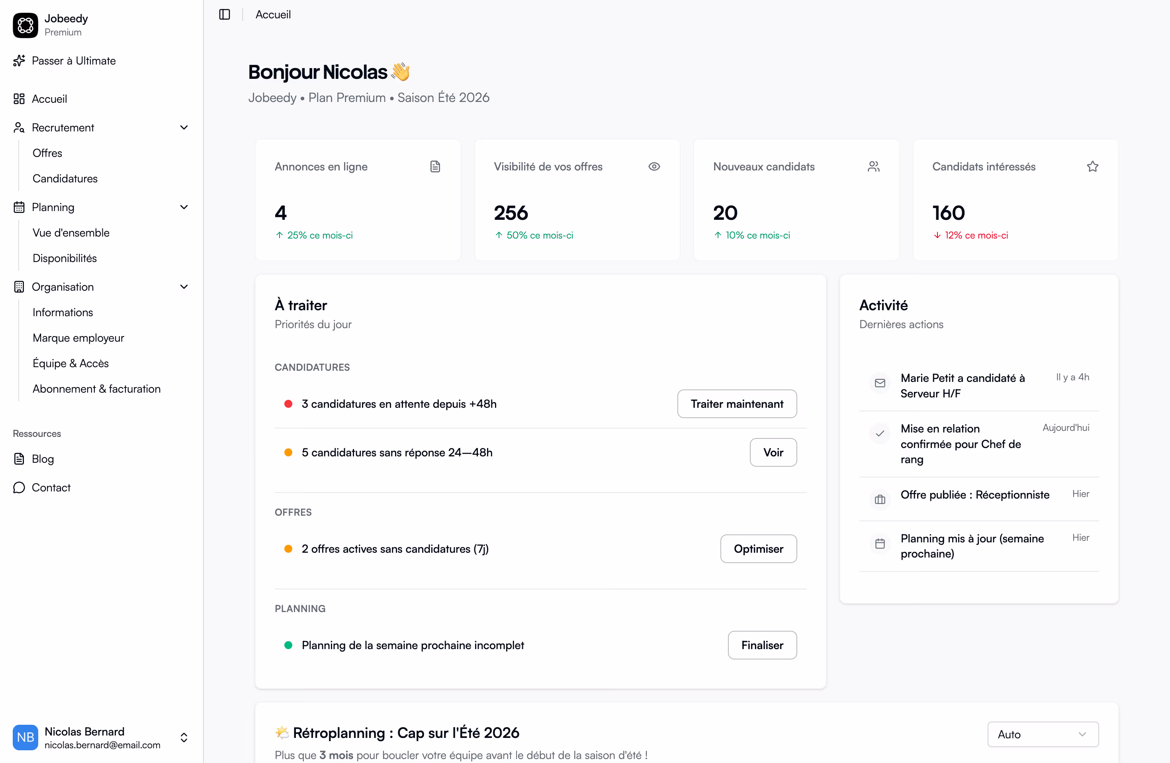Click the Marie Petit a candidaté activity text

pyautogui.click(x=963, y=385)
